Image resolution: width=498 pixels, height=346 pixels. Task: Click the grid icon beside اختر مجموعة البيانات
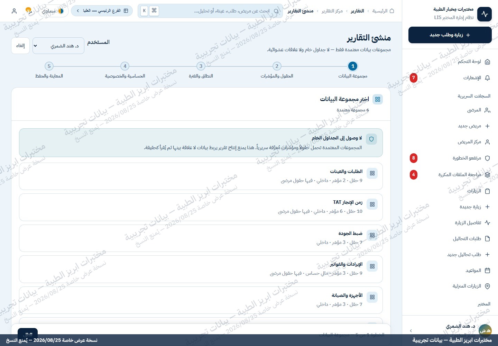tap(378, 99)
